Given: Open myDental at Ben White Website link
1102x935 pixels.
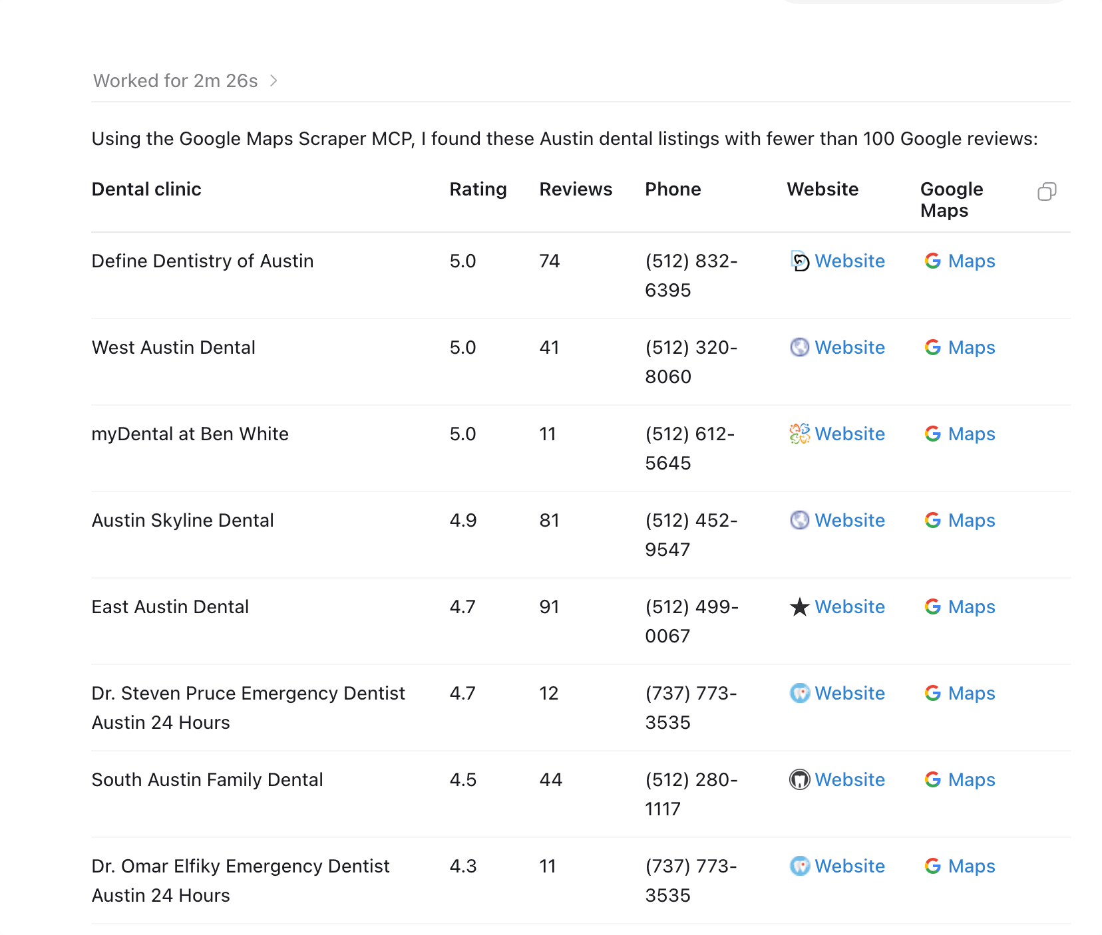Looking at the screenshot, I should [x=850, y=434].
